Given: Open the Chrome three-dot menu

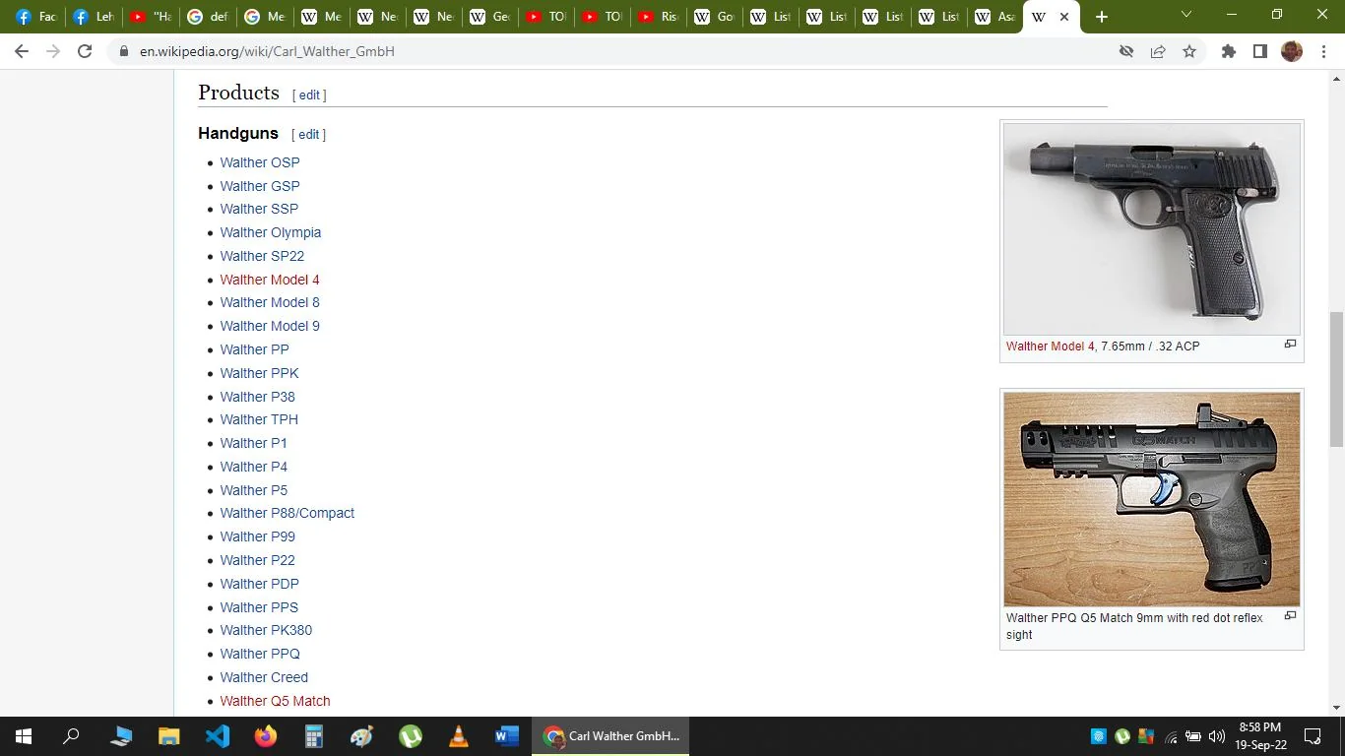Looking at the screenshot, I should (1322, 51).
